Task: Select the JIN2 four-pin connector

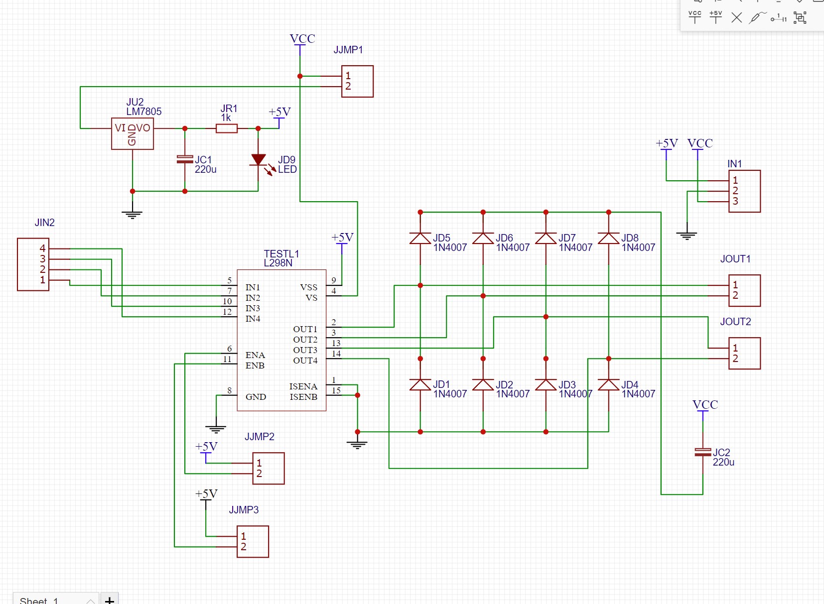Action: point(33,264)
